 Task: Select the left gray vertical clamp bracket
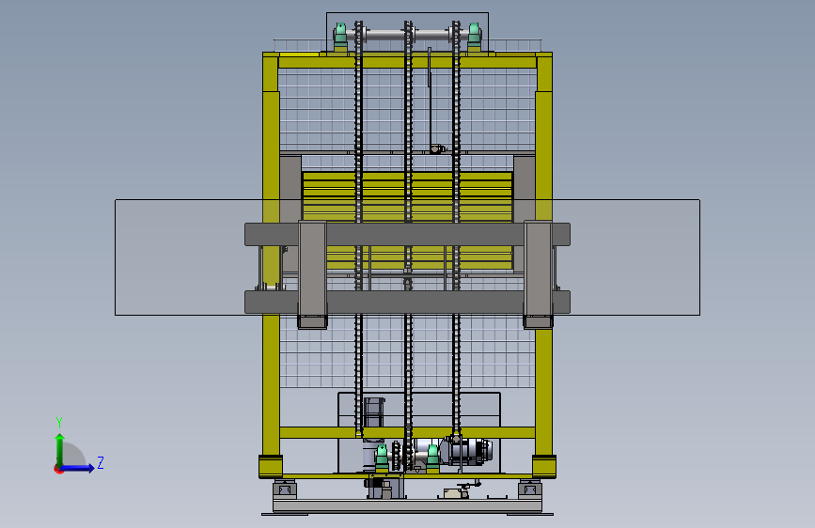pyautogui.click(x=312, y=274)
